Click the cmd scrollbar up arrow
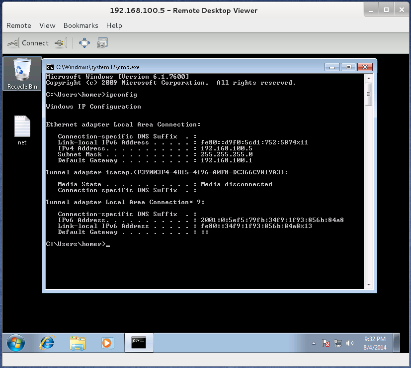The image size is (411, 368). coord(369,78)
